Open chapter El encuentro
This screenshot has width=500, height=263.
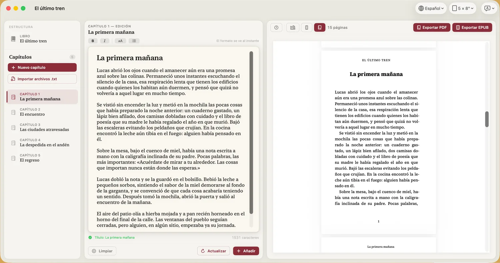tap(42, 112)
